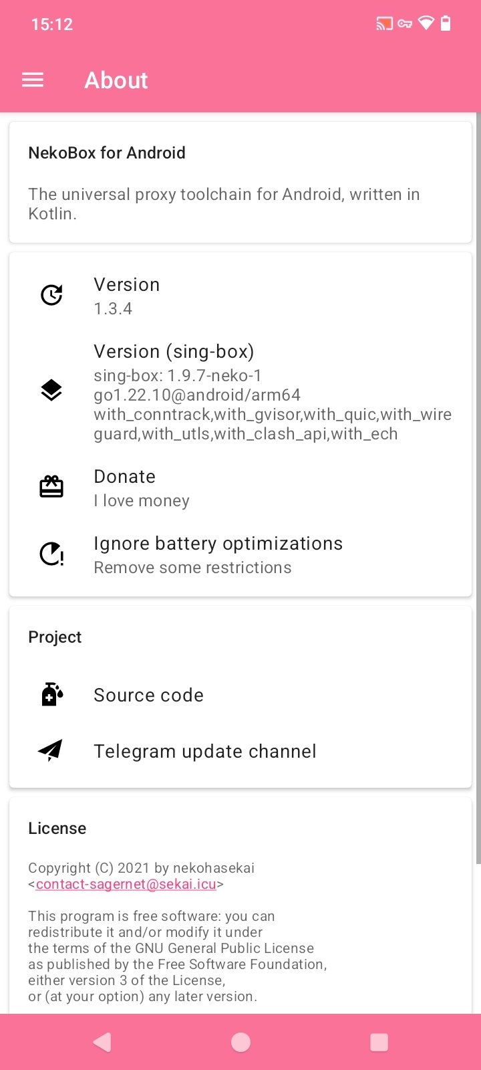Screen dimensions: 481x1070
Task: Tap the Donate gift card icon
Action: (51, 487)
